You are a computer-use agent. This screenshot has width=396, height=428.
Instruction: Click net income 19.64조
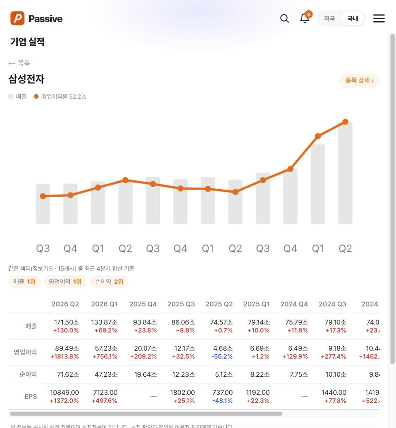click(145, 374)
